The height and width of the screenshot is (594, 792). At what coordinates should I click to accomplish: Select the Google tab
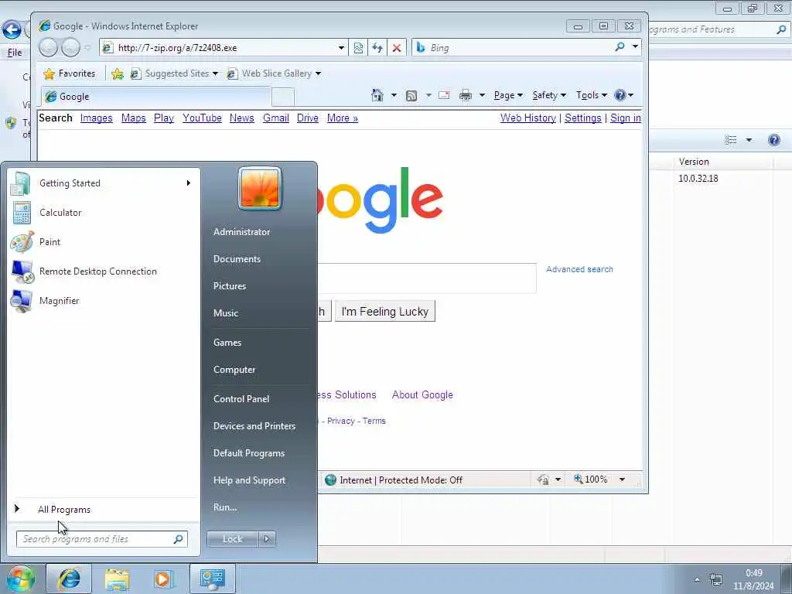tap(156, 97)
